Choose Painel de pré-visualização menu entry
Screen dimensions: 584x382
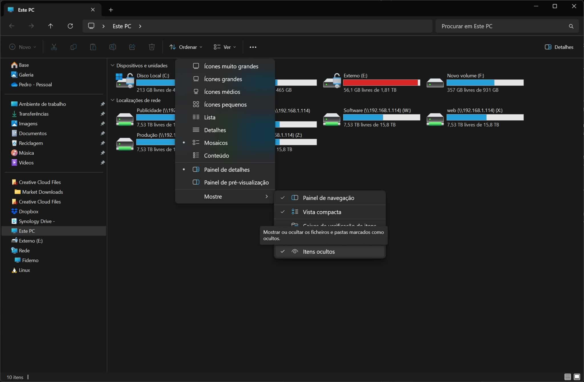tap(236, 183)
